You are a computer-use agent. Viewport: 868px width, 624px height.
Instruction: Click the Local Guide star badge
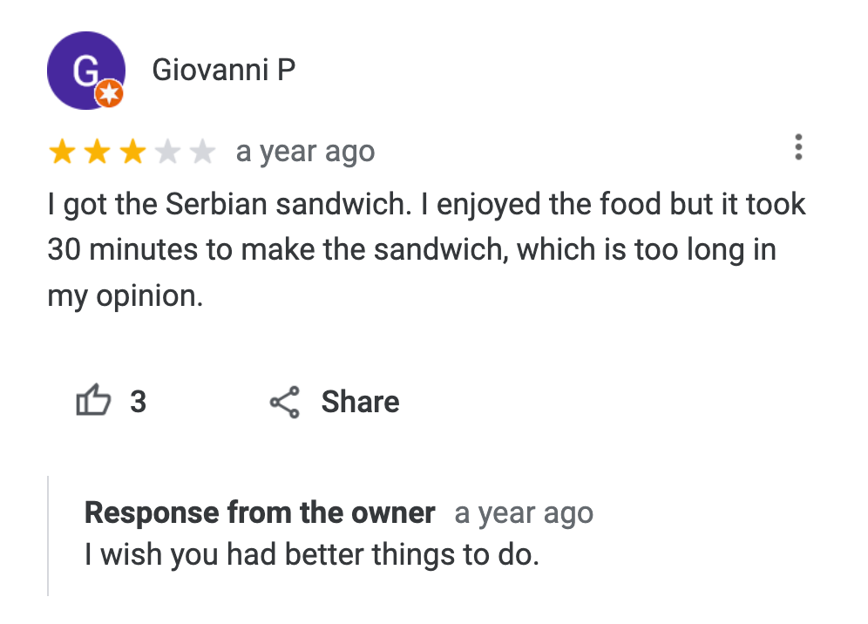click(x=109, y=93)
